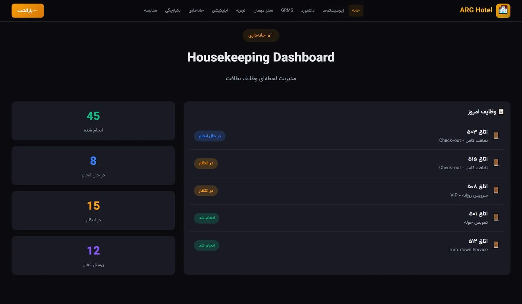522x304 pixels.
Task: Open the خانه nav tab
Action: click(356, 10)
